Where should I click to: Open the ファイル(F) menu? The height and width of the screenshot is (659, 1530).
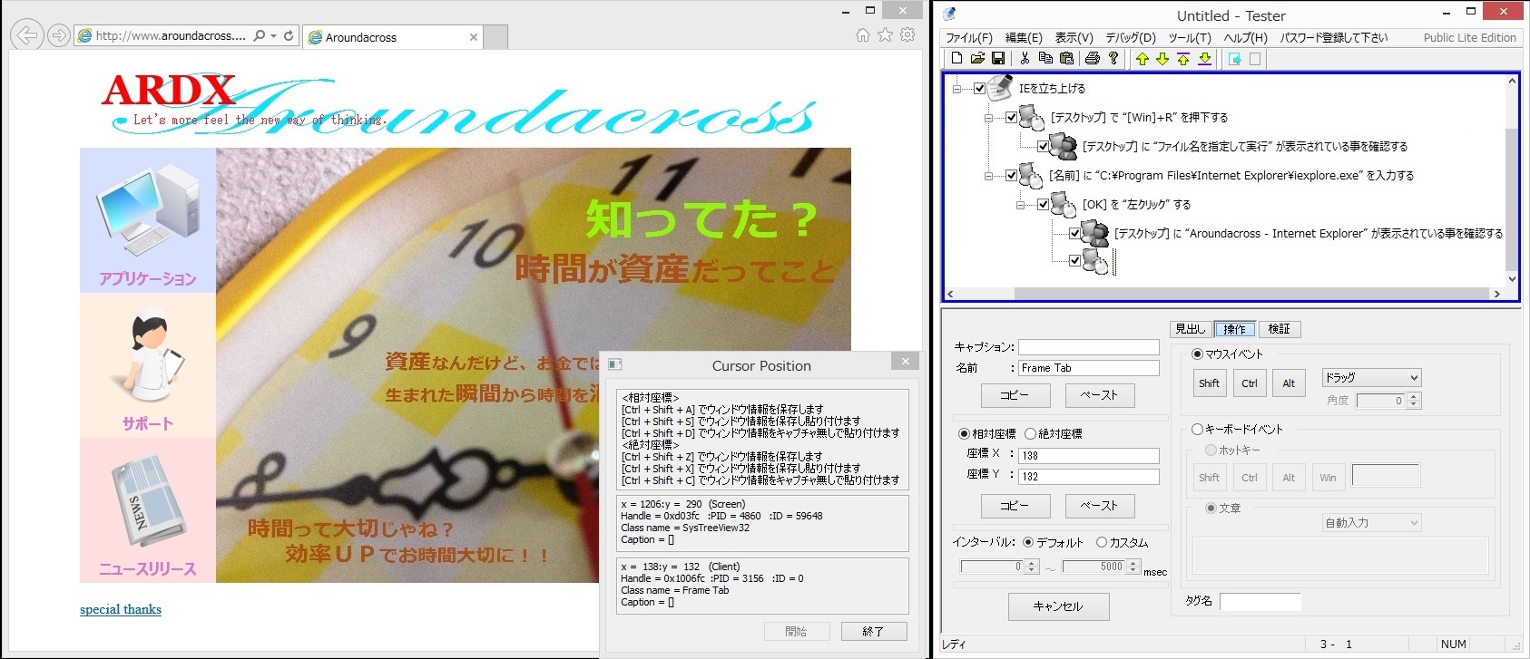[968, 38]
